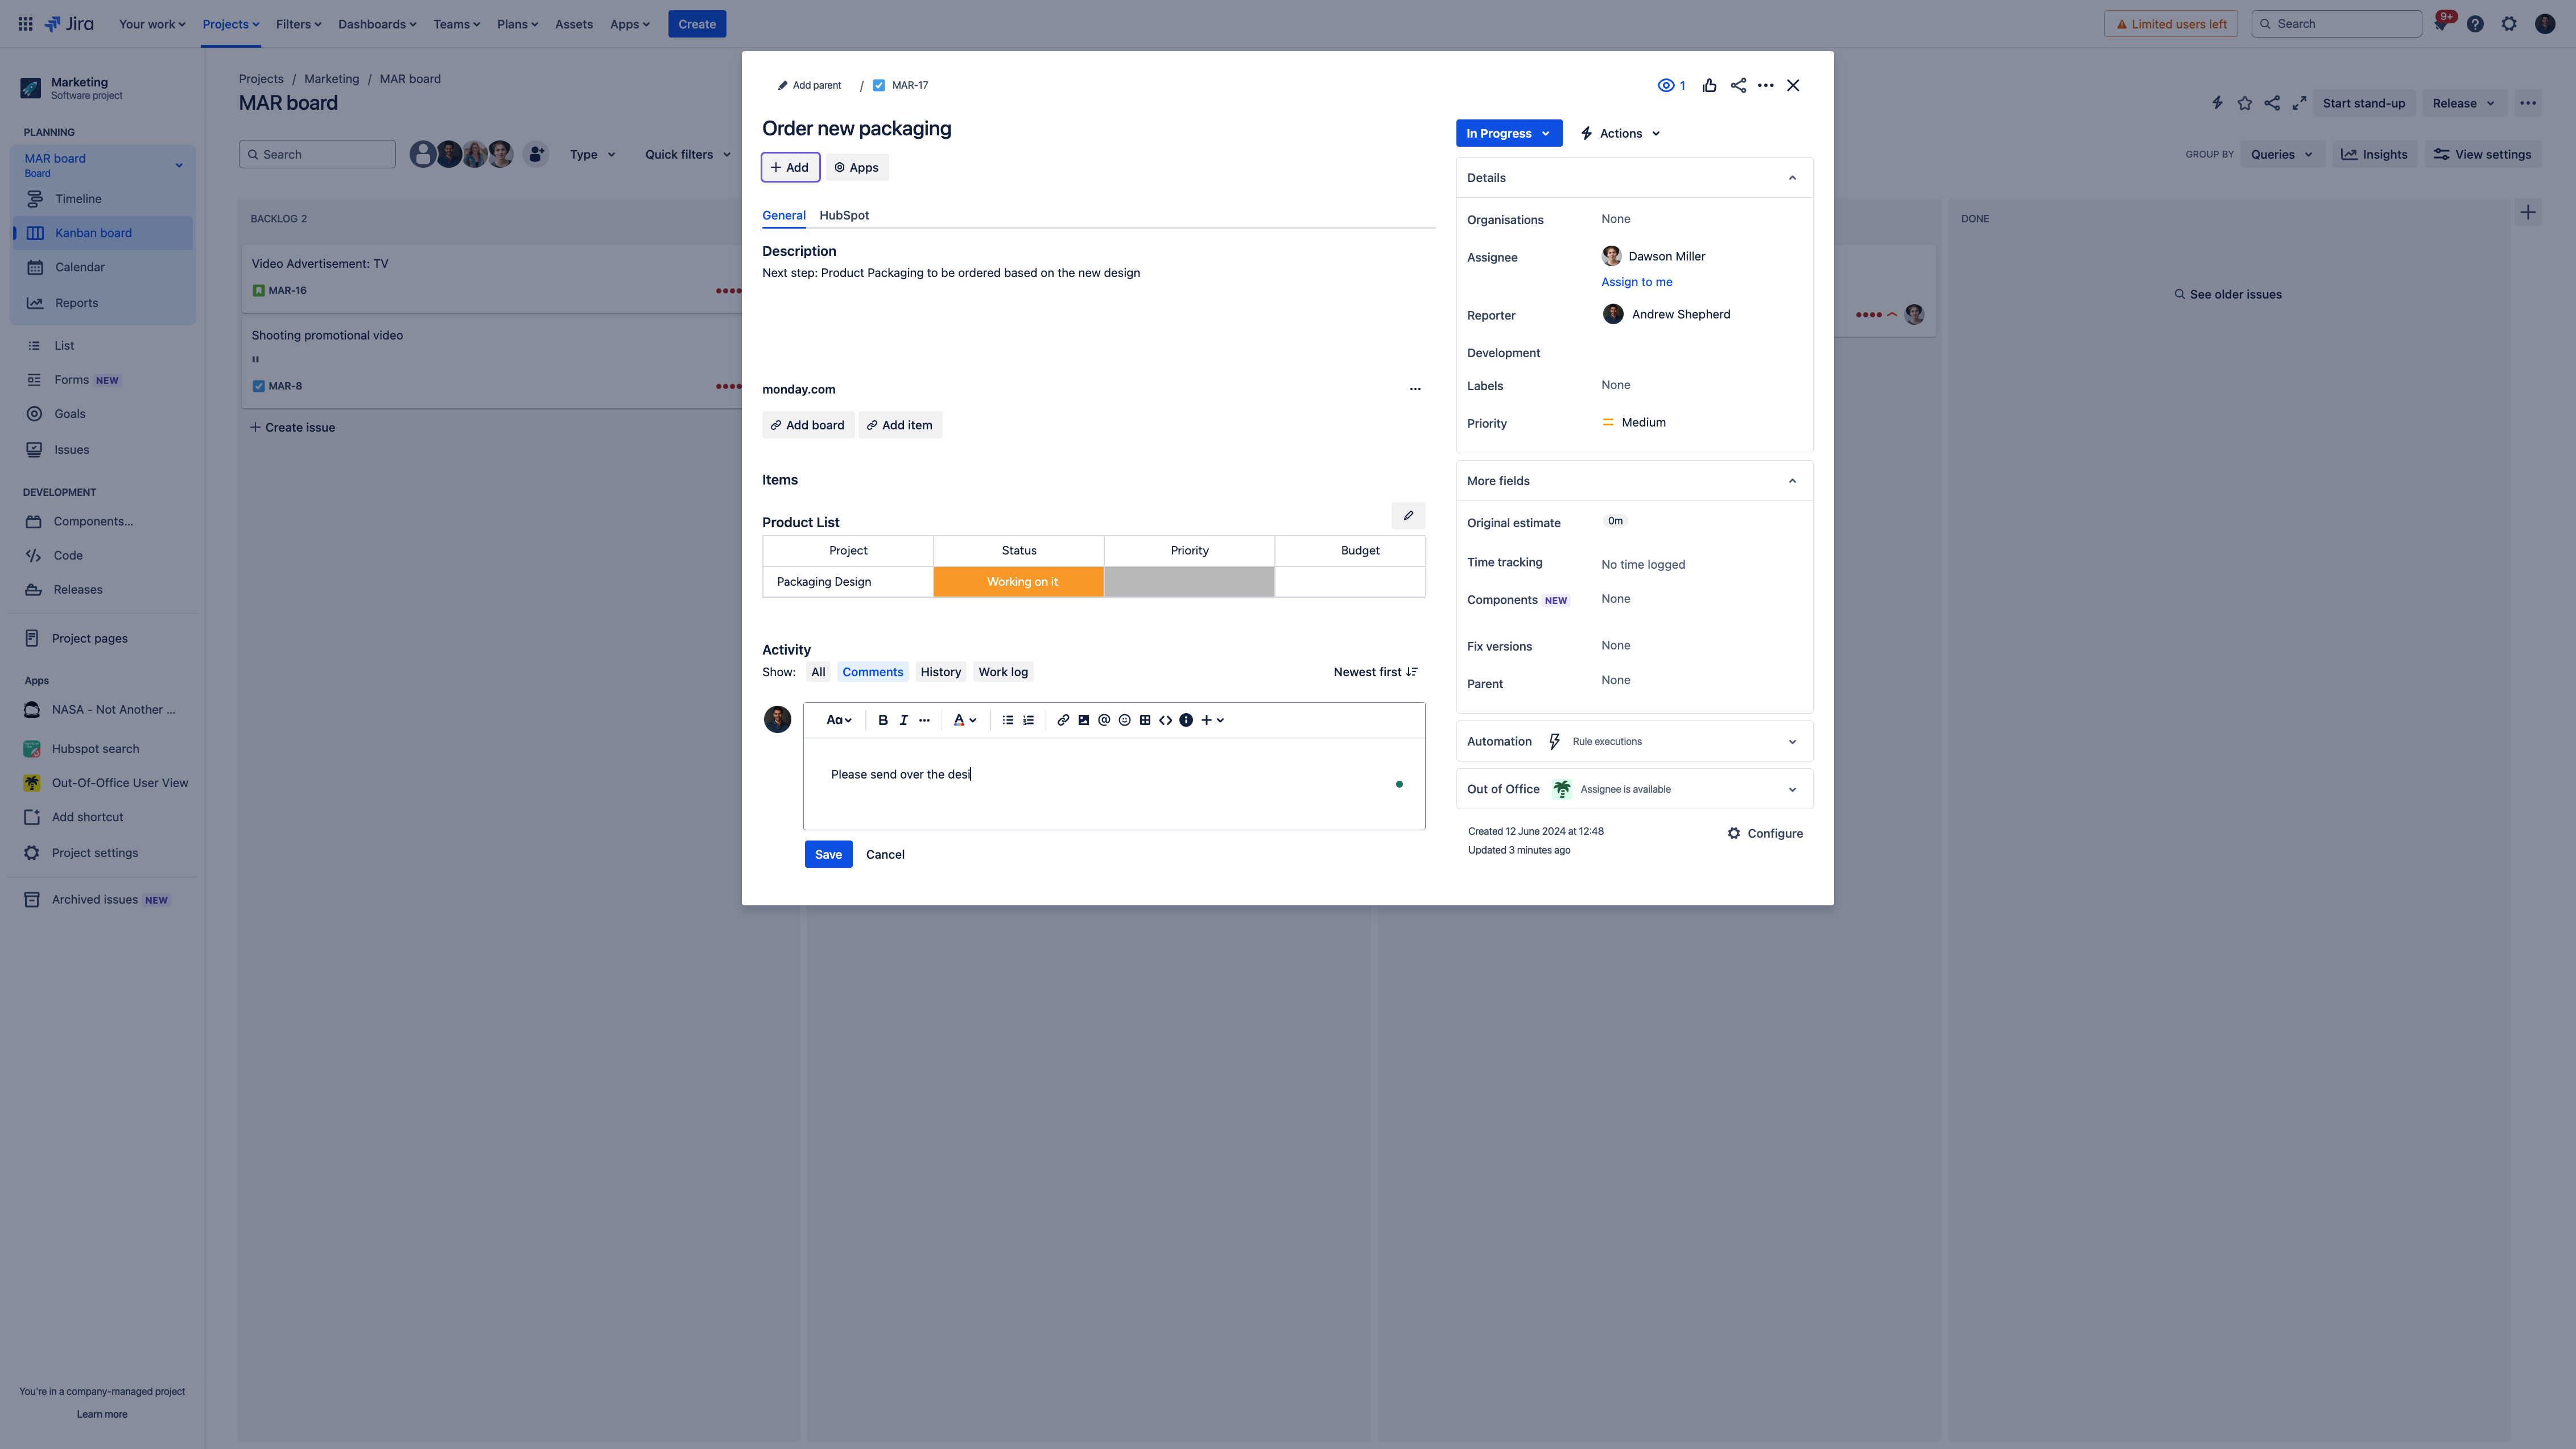Show Work log activity
The width and height of the screenshot is (2576, 1449).
(1003, 672)
